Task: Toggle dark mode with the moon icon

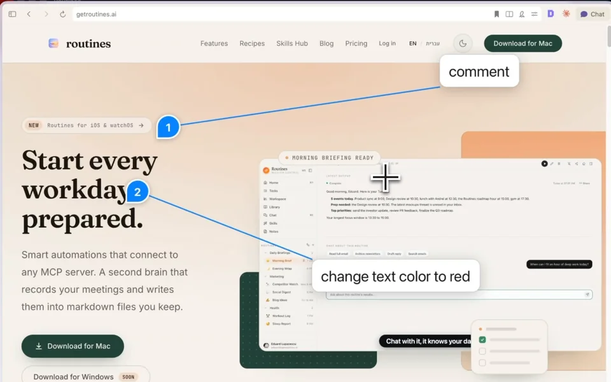Action: pyautogui.click(x=463, y=43)
